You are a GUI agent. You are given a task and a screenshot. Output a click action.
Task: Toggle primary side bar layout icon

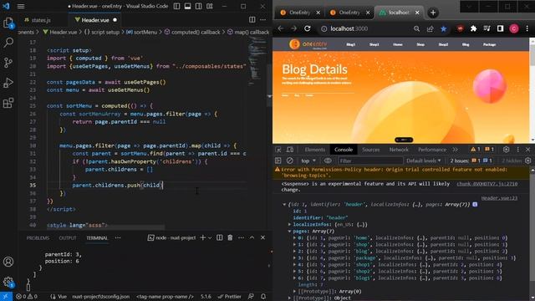tap(176, 6)
